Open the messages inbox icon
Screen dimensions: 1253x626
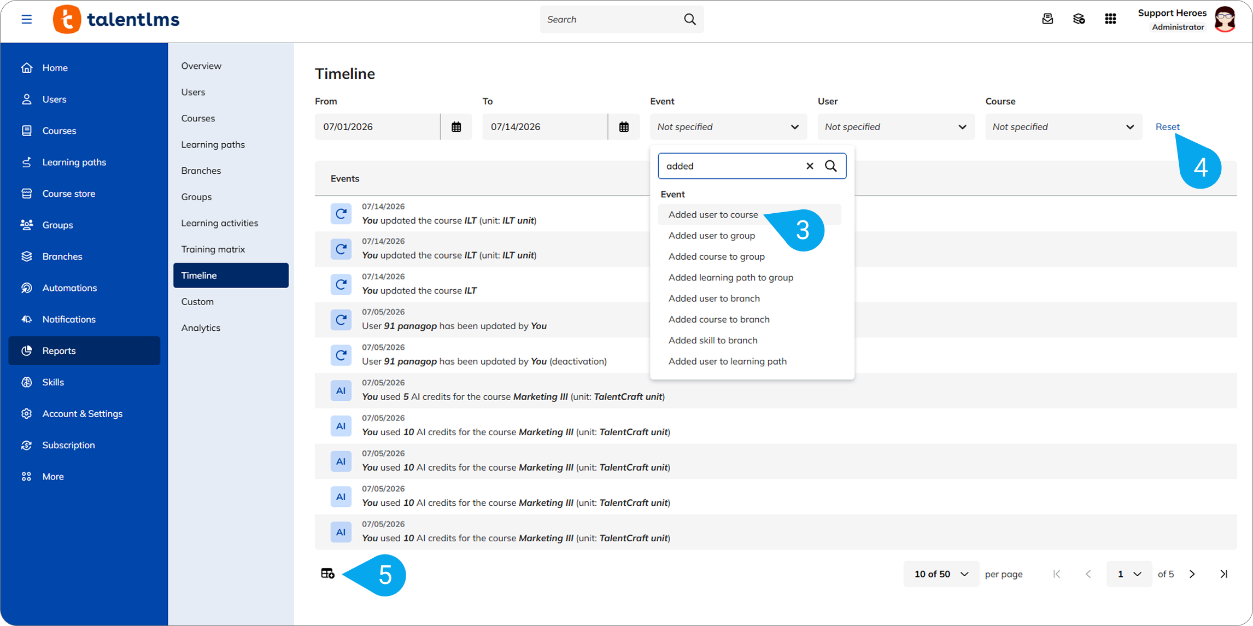point(1047,19)
